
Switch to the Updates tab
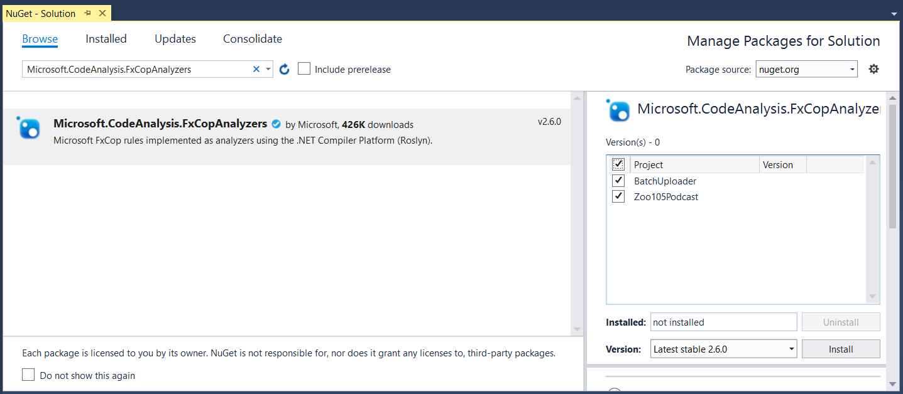click(175, 39)
